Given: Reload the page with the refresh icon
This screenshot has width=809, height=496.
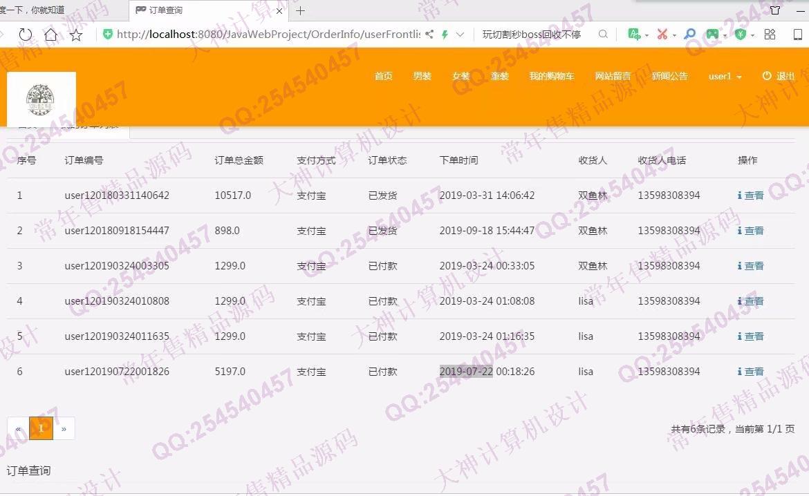Looking at the screenshot, I should [x=25, y=35].
